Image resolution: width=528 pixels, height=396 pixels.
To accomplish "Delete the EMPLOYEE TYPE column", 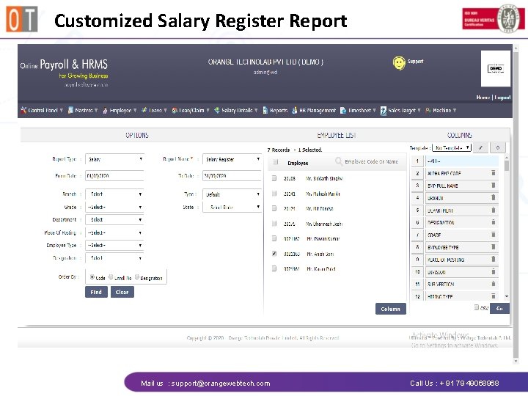I will [x=494, y=247].
